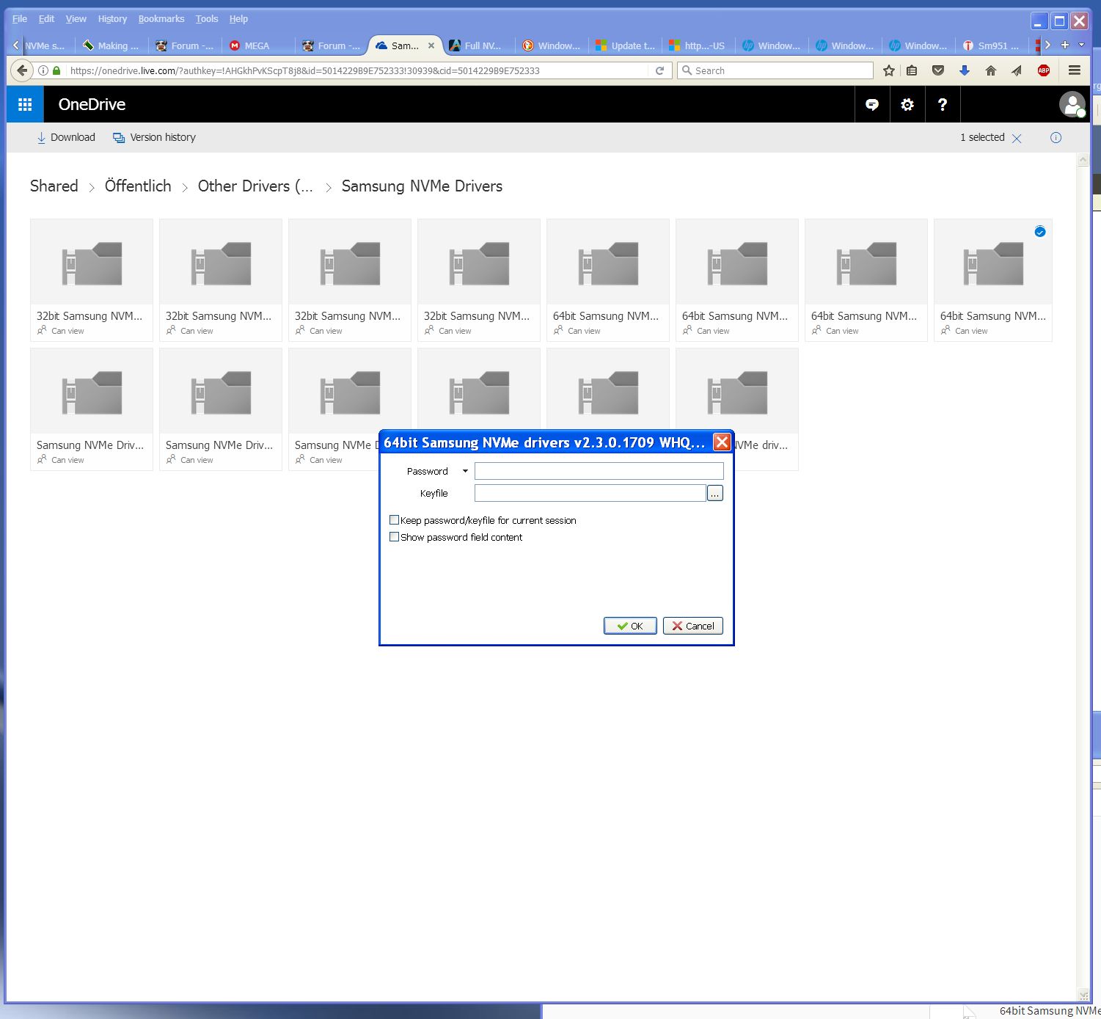Open the list all tabs dropdown
Screen dimensions: 1101x1019
1081,45
